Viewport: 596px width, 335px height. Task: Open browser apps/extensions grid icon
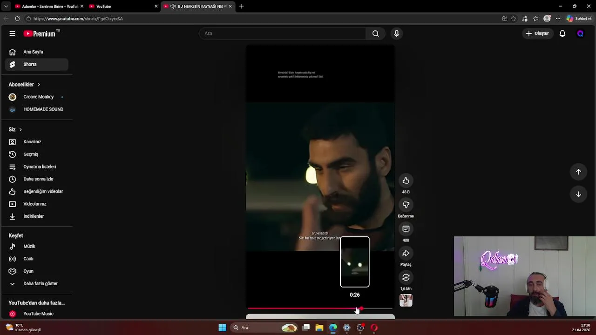click(505, 19)
